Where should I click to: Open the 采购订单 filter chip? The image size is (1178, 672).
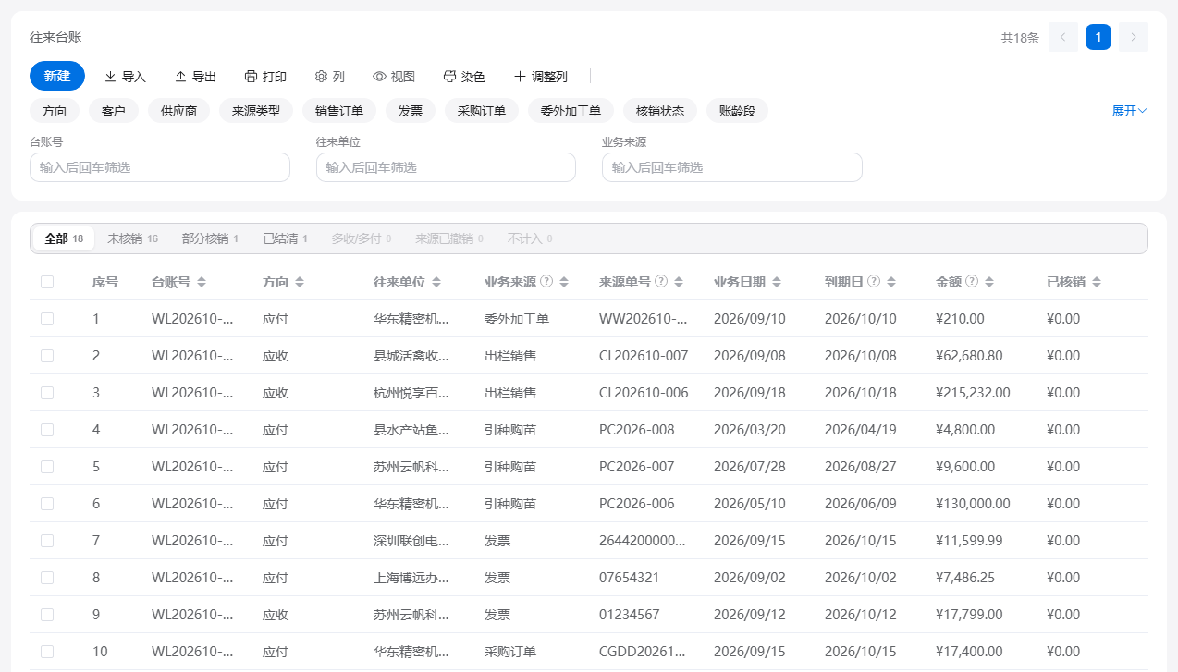(x=482, y=111)
